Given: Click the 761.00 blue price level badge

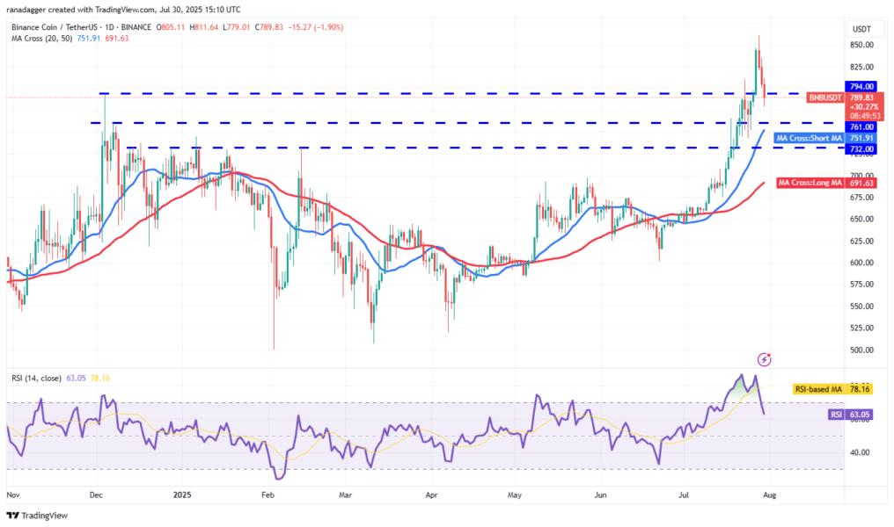Looking at the screenshot, I should pyautogui.click(x=861, y=126).
